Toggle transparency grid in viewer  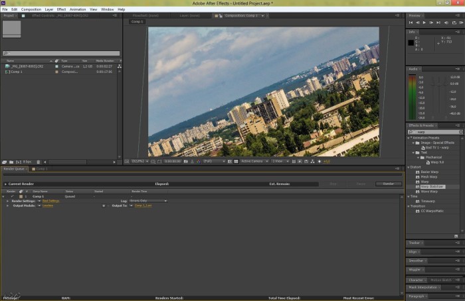pyautogui.click(x=236, y=161)
